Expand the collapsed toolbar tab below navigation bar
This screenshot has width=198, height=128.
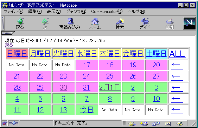pyautogui.click(x=8, y=33)
